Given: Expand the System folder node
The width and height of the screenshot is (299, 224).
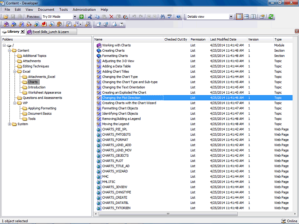Looking at the screenshot, I should [9, 124].
